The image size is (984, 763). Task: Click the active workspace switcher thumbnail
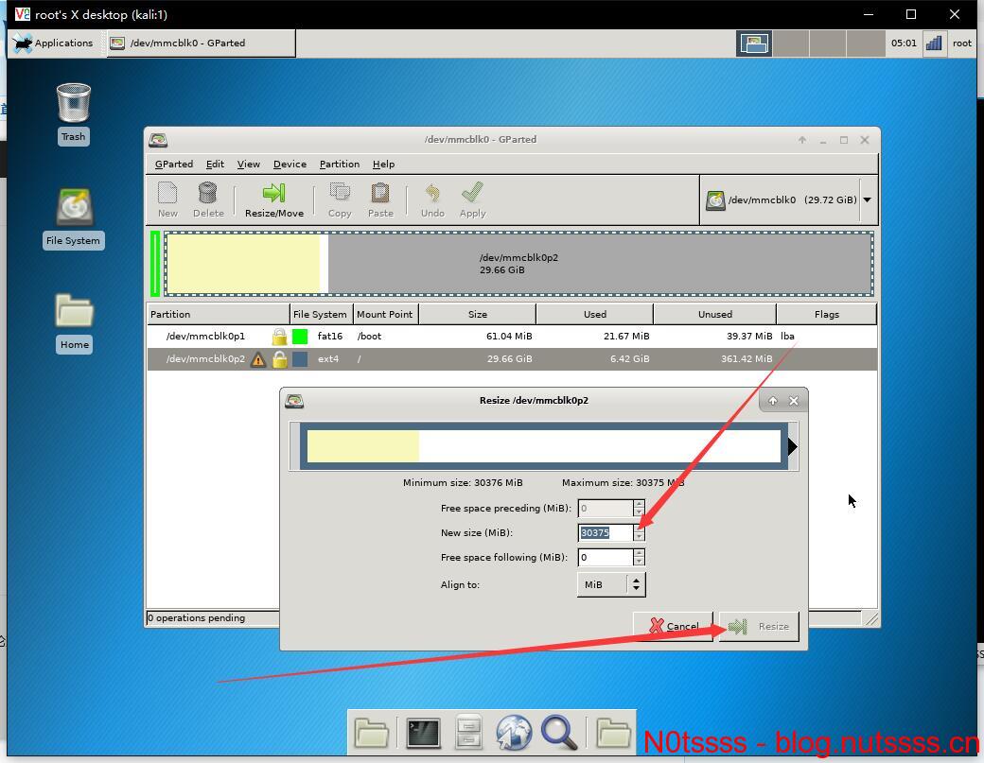click(x=754, y=43)
